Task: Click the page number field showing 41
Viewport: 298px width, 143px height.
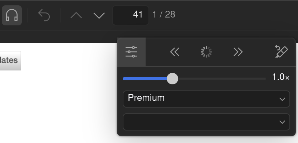Action: click(x=131, y=15)
